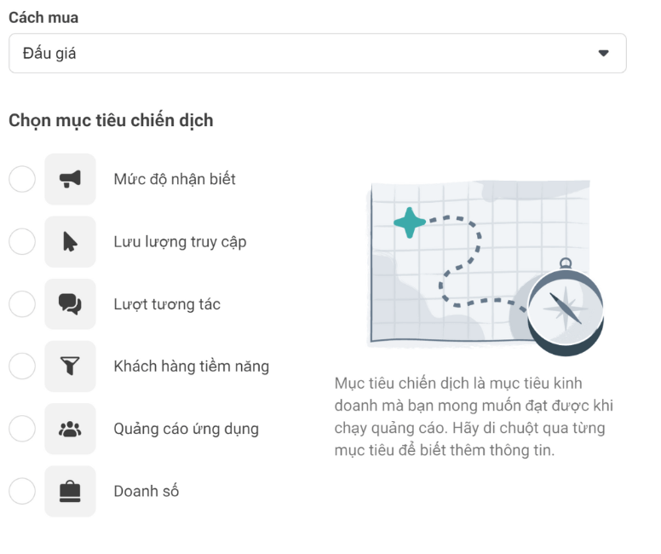Select the Lượt tương tác radio button
Image resolution: width=661 pixels, height=554 pixels.
click(x=22, y=304)
